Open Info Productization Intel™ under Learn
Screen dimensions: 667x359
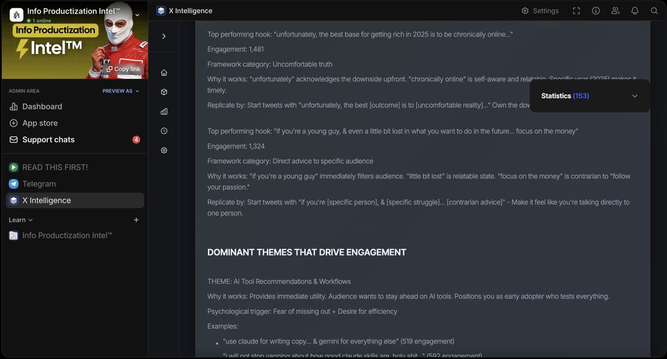[x=67, y=236]
